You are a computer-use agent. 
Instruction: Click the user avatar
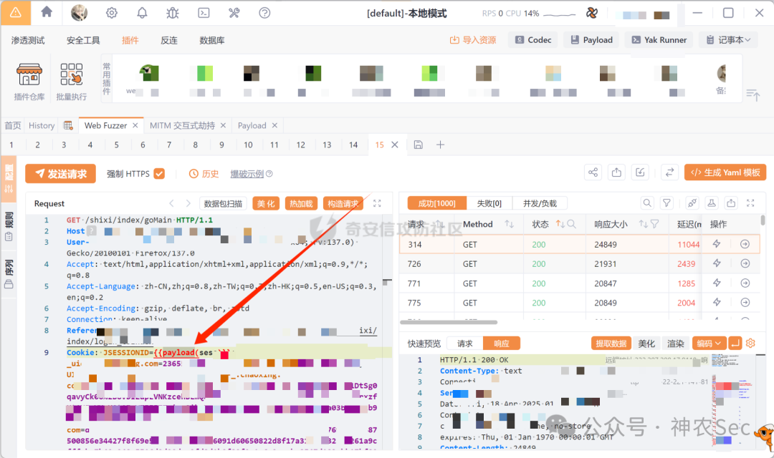80,13
